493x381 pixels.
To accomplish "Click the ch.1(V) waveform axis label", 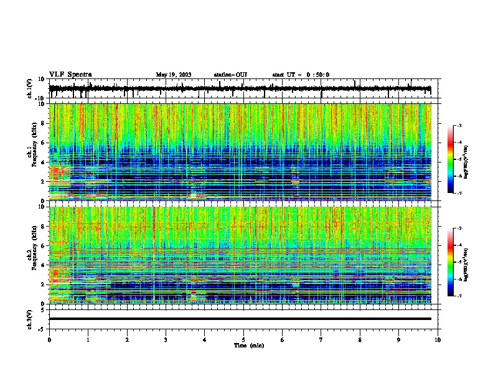I will coord(30,88).
